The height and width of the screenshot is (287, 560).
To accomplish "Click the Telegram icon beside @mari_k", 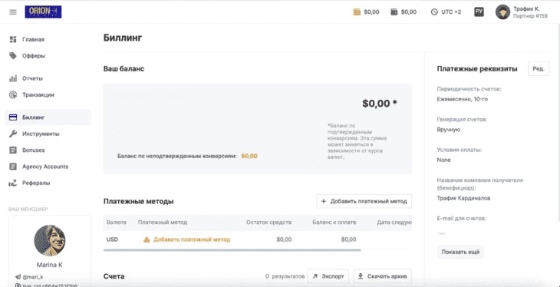I will click(x=18, y=276).
